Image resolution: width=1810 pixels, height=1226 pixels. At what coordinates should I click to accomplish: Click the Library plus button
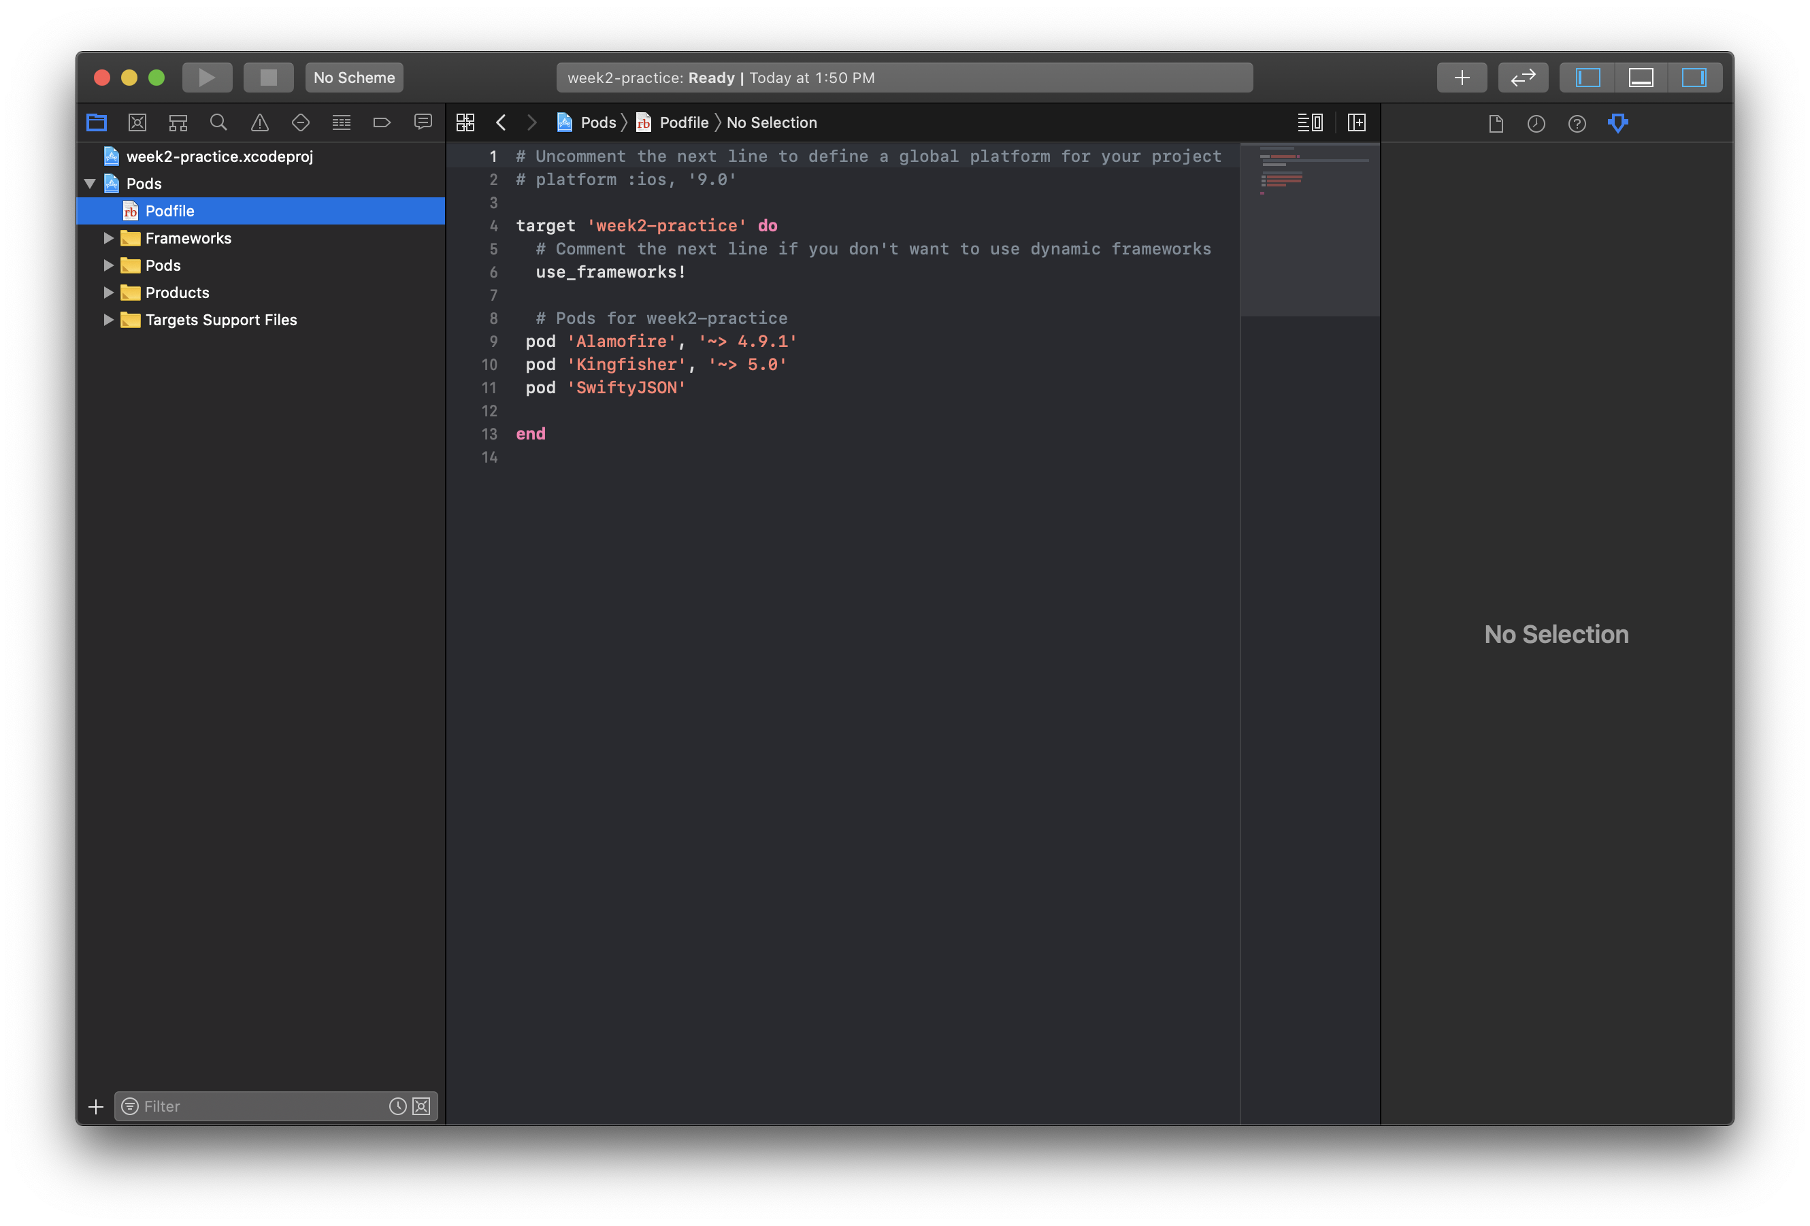[1461, 77]
